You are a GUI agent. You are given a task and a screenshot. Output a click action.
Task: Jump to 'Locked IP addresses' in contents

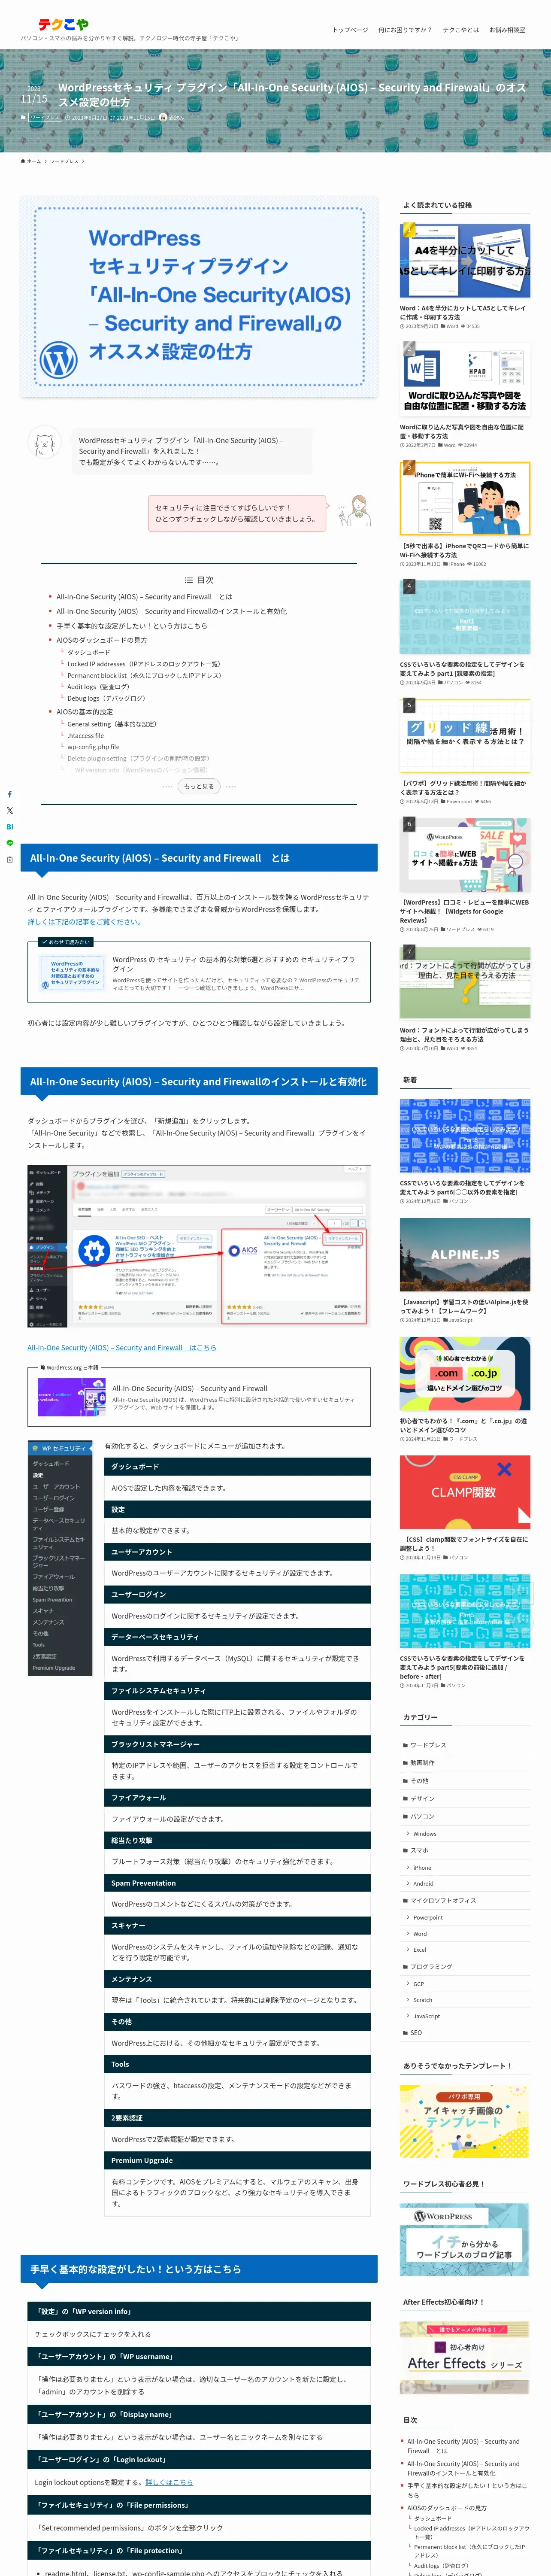144,664
